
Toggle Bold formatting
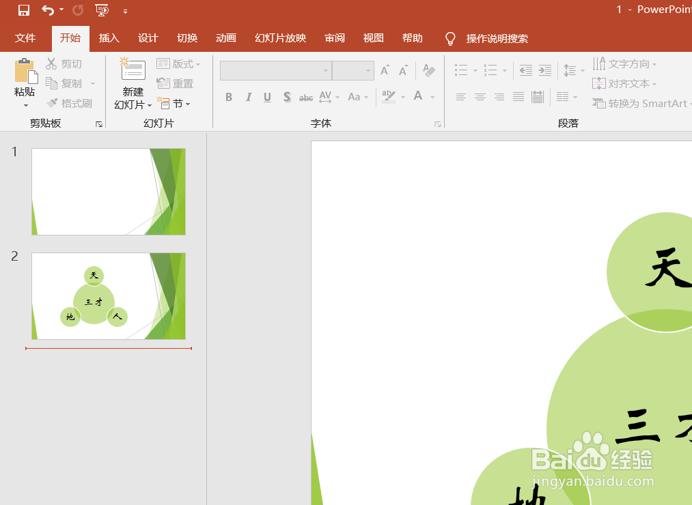229,97
